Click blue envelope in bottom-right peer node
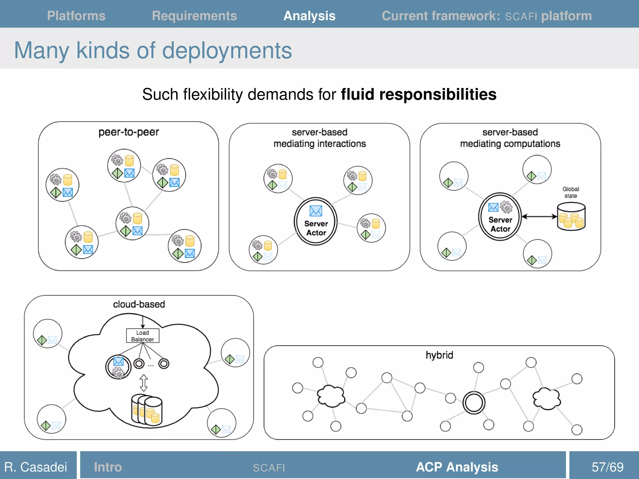 coord(190,253)
